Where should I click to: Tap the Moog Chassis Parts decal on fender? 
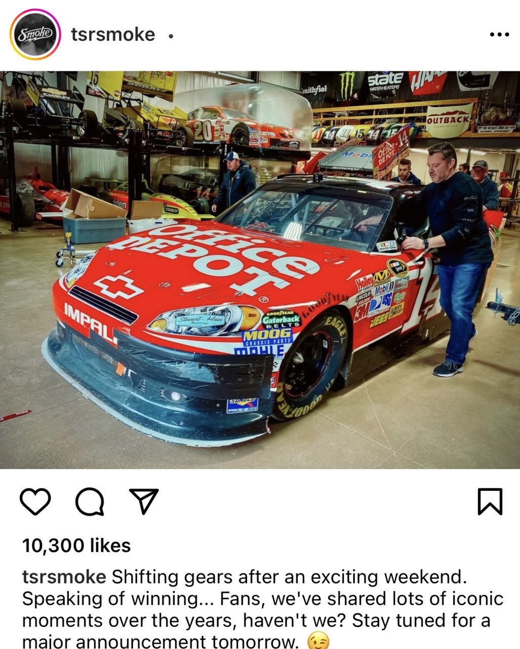(x=267, y=337)
